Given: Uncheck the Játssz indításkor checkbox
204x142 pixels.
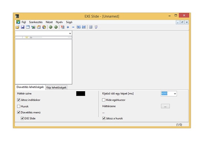Looking at the screenshot, I should tap(19, 100).
